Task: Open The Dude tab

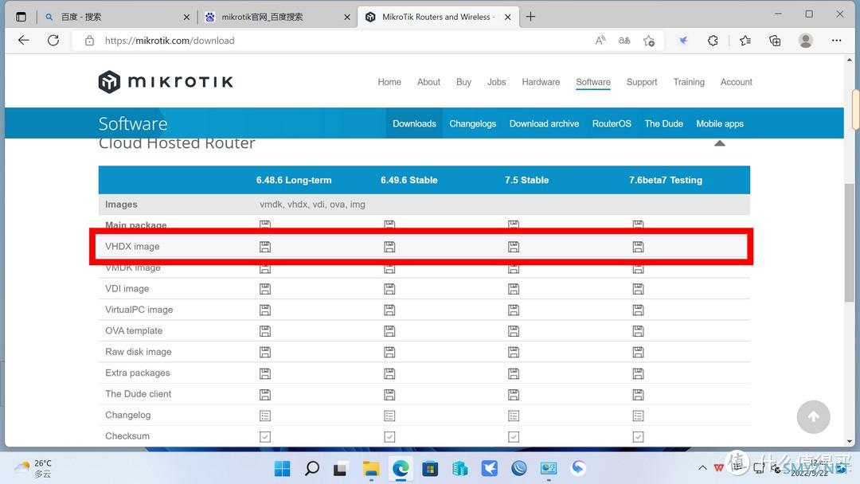Action: click(x=663, y=124)
